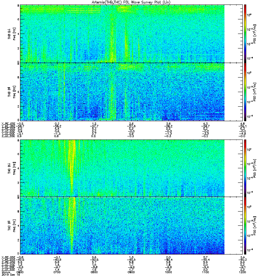Screen dimensions: 259x277
Task: Click the -59.1 Y_RE_GSE value under THB panels
Action: point(242,126)
